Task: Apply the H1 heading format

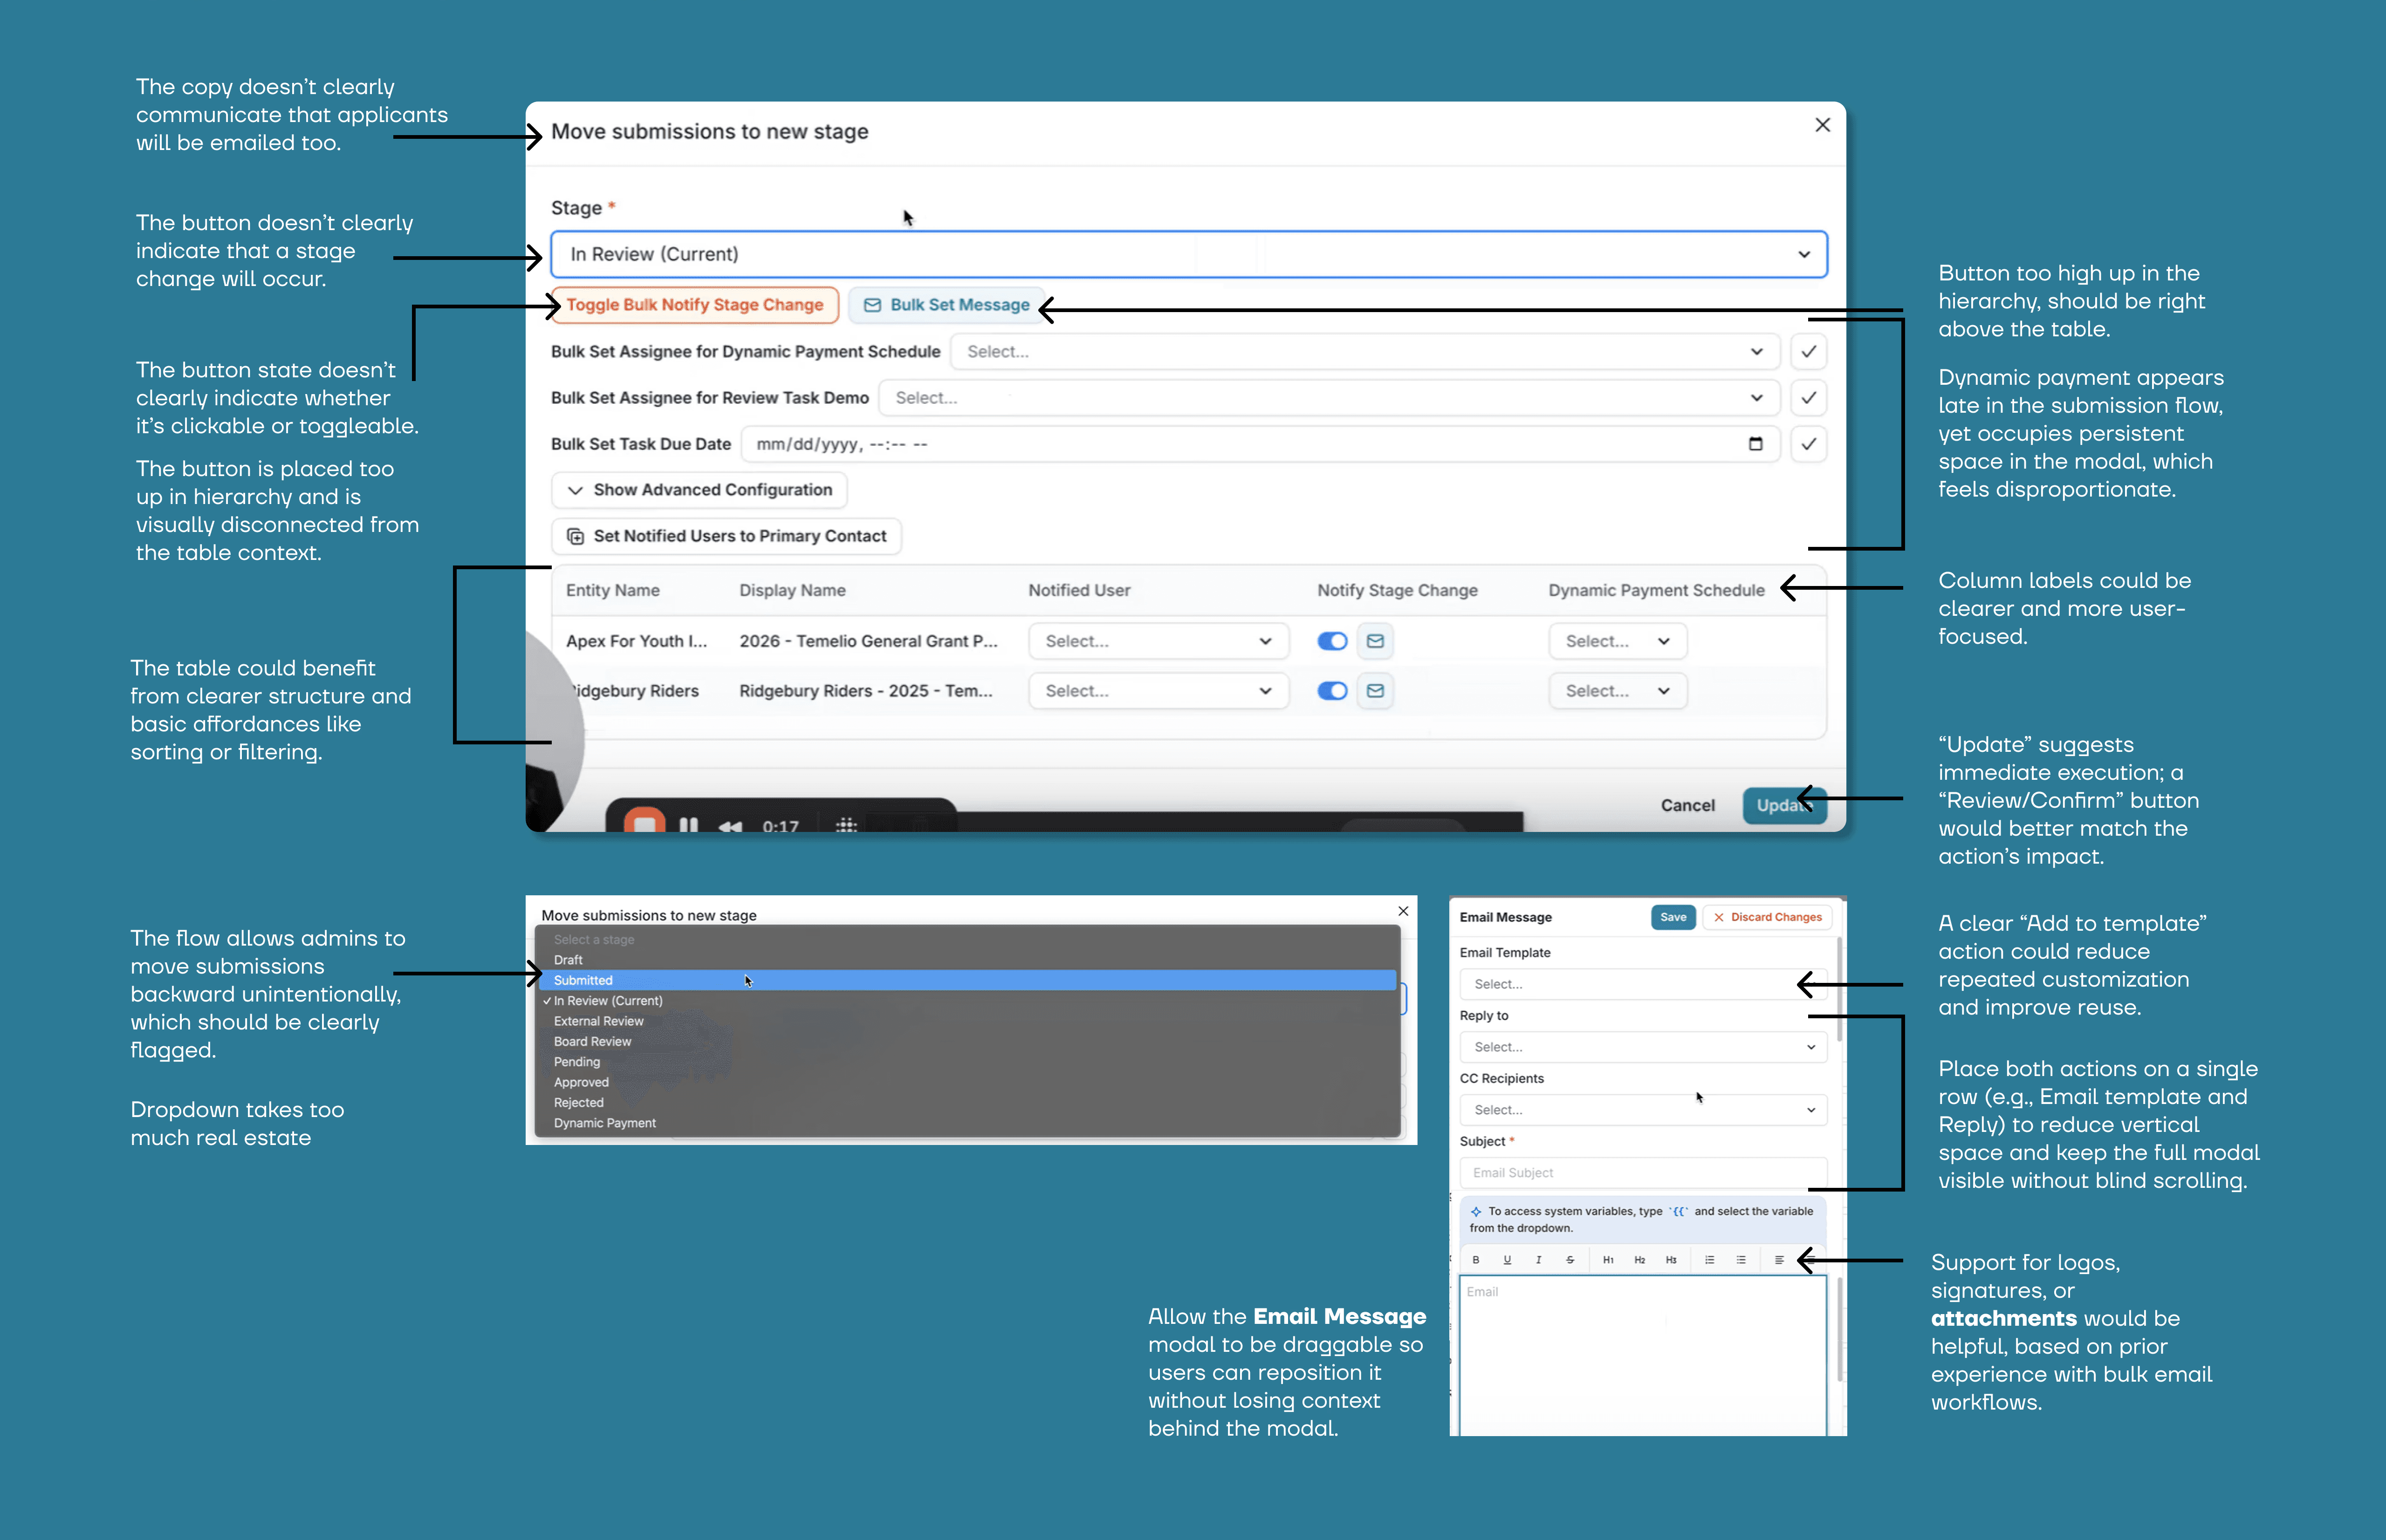Action: 1608,1260
